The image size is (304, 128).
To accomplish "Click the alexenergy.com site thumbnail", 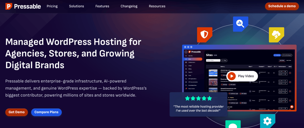I will [213, 73].
